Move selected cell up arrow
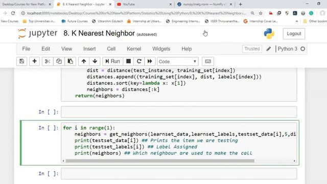The height and width of the screenshot is (184, 327). 84,61
